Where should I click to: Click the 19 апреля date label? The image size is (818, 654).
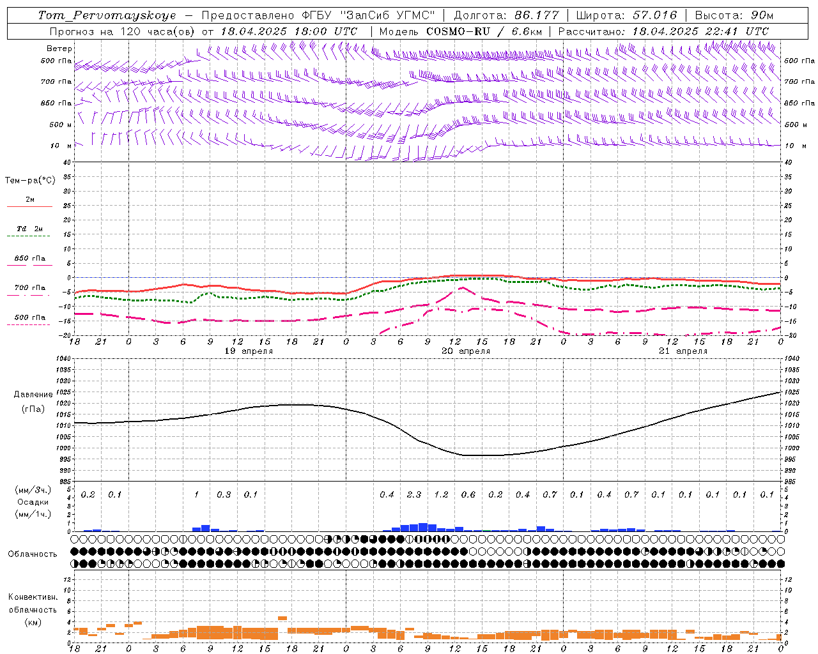(249, 351)
